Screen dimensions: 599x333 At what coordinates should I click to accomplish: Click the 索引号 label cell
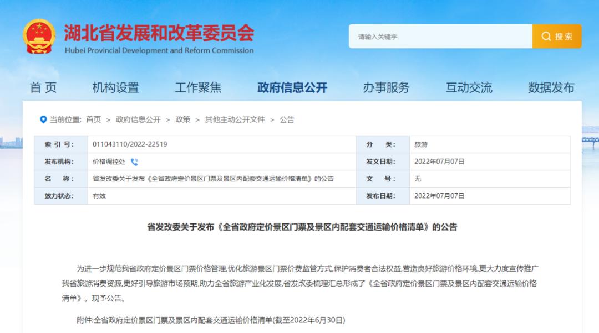click(x=61, y=144)
